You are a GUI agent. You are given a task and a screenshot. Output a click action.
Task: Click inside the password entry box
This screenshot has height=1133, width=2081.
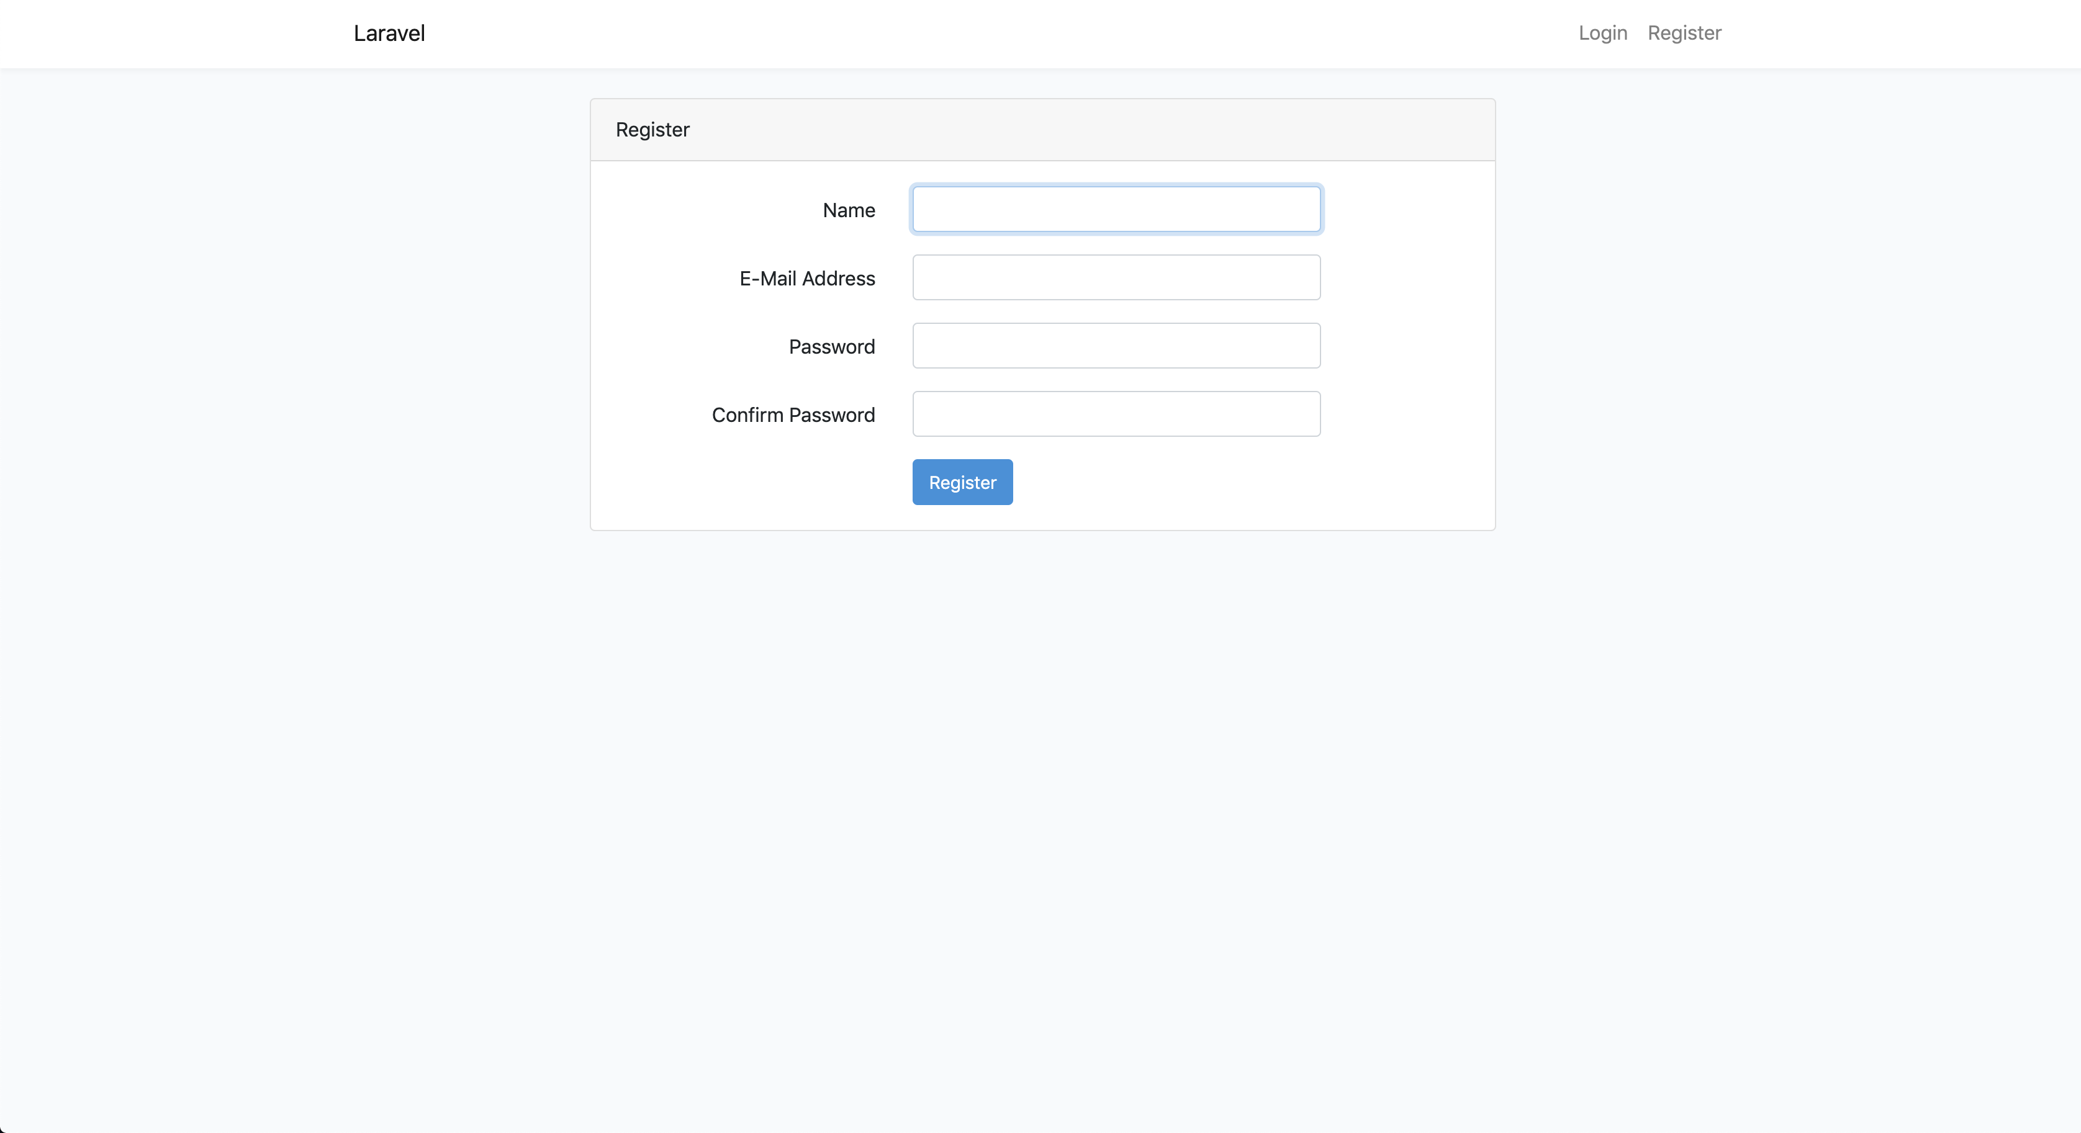[1116, 346]
